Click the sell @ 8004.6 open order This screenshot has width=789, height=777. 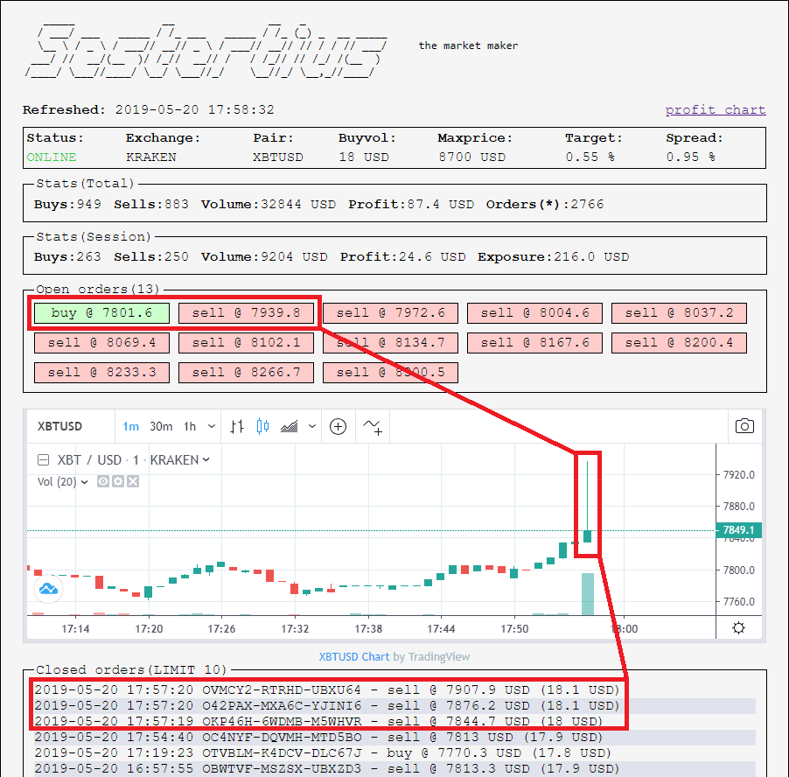(534, 313)
